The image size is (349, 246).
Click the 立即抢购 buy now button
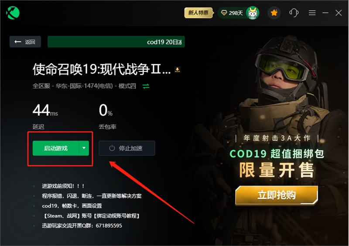[x=277, y=195]
